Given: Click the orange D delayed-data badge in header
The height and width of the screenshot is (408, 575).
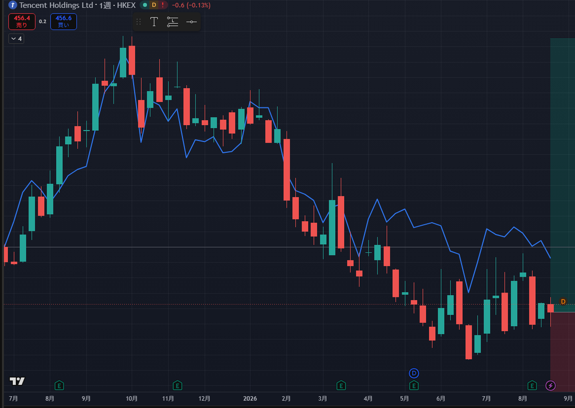Looking at the screenshot, I should click(x=154, y=5).
